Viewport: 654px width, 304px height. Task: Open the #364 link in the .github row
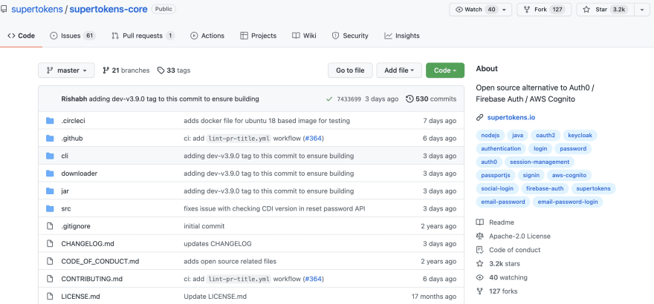313,138
